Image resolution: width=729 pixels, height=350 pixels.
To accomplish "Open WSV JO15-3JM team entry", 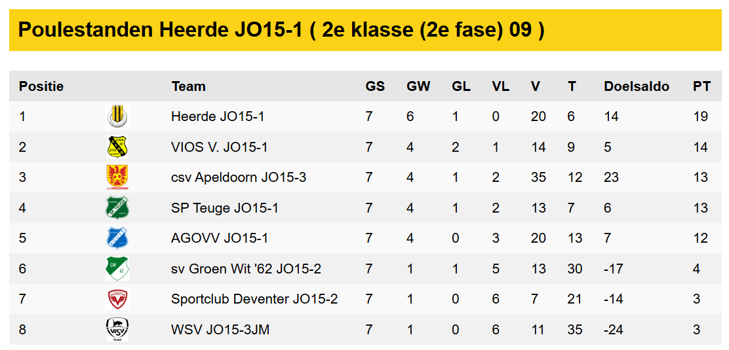I will [x=220, y=330].
